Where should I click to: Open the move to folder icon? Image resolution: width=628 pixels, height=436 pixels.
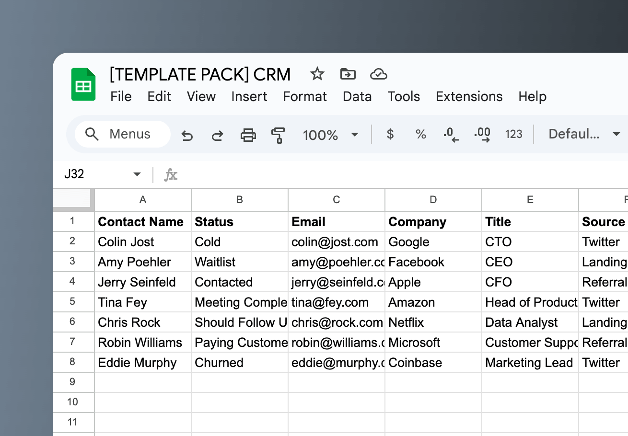click(348, 74)
